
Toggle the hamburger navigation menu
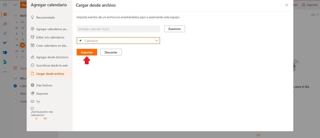click(x=15, y=5)
